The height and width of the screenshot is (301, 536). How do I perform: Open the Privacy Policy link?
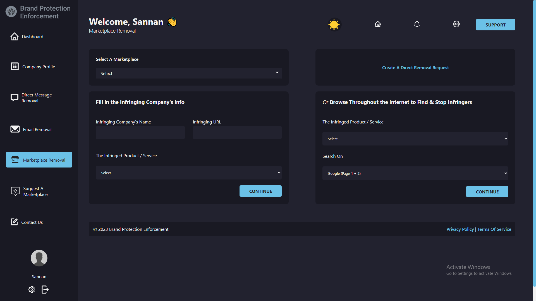point(460,229)
